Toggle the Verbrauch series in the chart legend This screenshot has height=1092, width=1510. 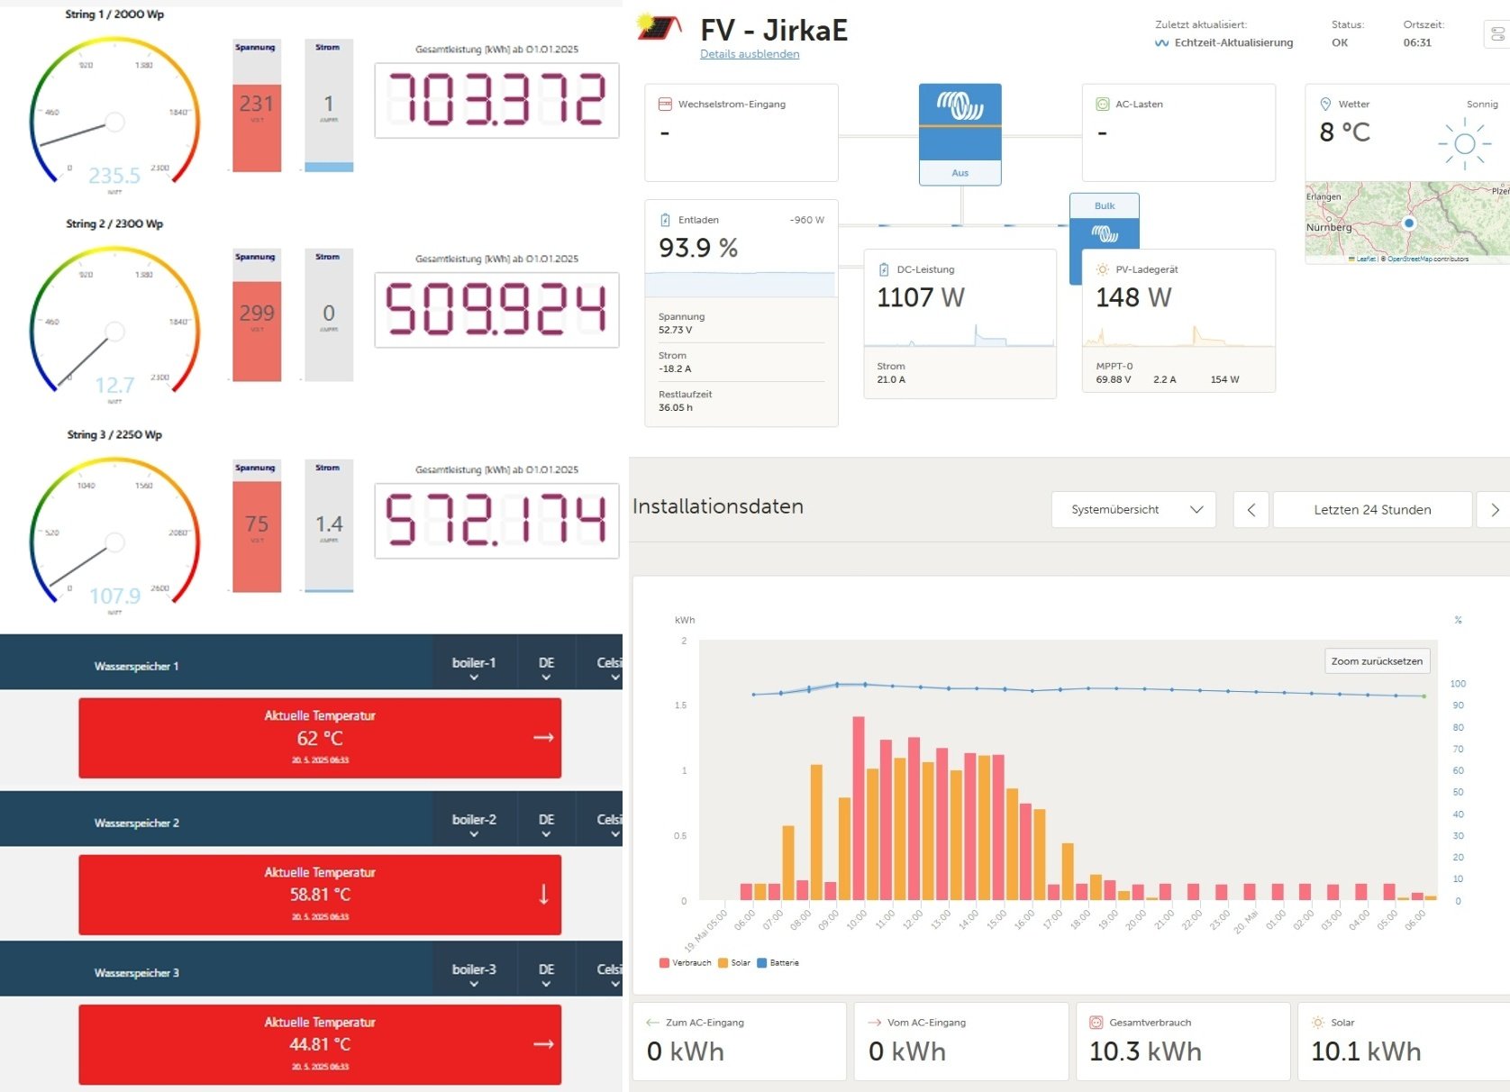685,963
